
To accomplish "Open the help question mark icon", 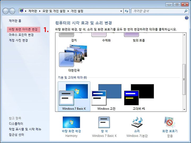I will (x=186, y=18).
